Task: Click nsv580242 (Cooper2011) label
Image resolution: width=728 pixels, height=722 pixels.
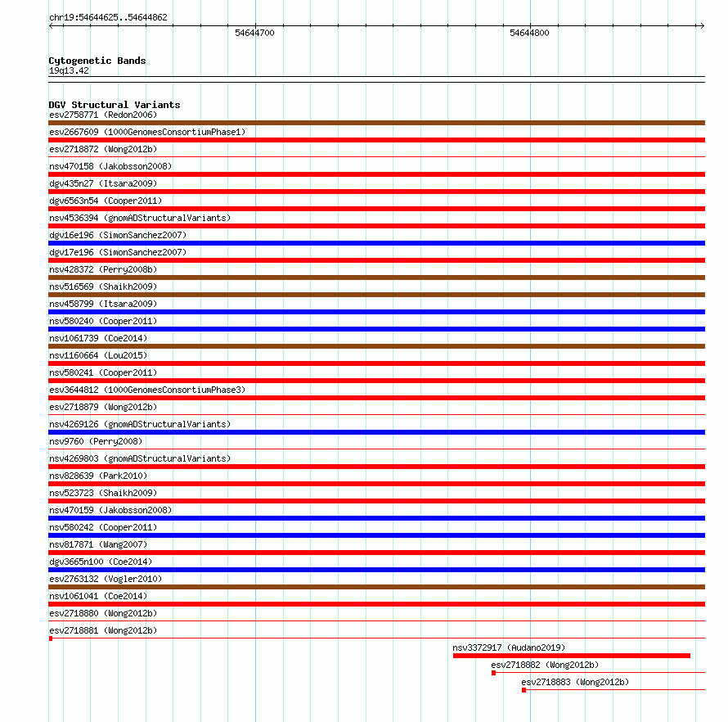Action: (x=103, y=527)
